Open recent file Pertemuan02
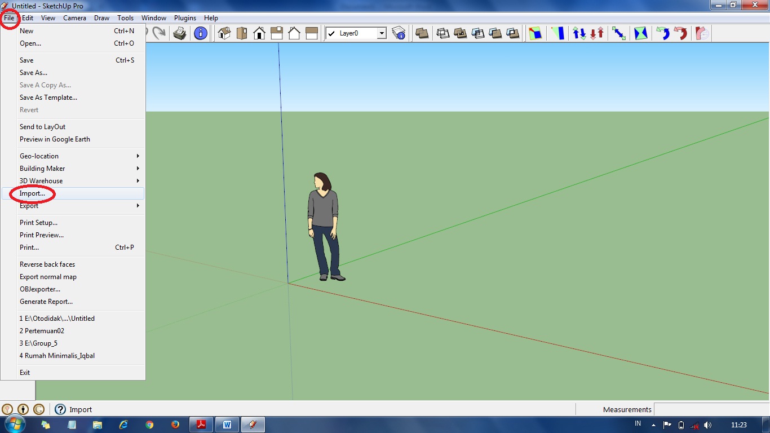The height and width of the screenshot is (433, 770). 73,331
